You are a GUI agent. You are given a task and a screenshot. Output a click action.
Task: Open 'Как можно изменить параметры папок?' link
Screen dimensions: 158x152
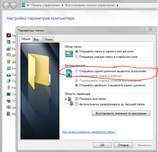click(89, 132)
